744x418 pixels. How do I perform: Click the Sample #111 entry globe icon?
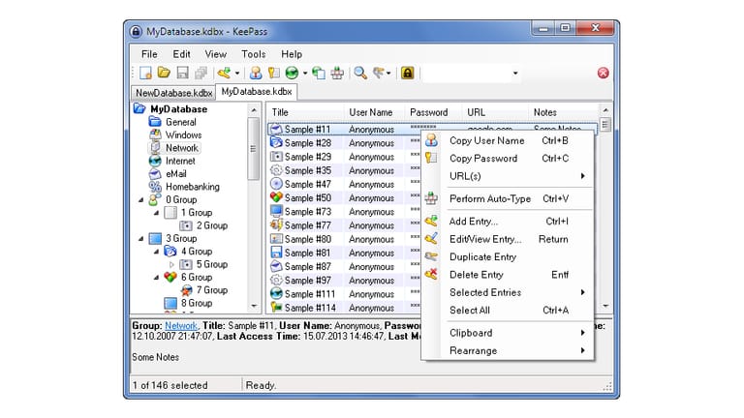(276, 293)
